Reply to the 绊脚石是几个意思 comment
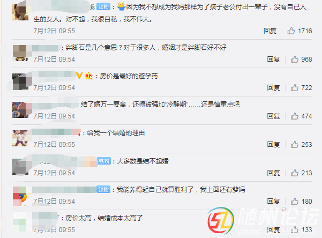This screenshot has width=322, height=238. click(273, 59)
